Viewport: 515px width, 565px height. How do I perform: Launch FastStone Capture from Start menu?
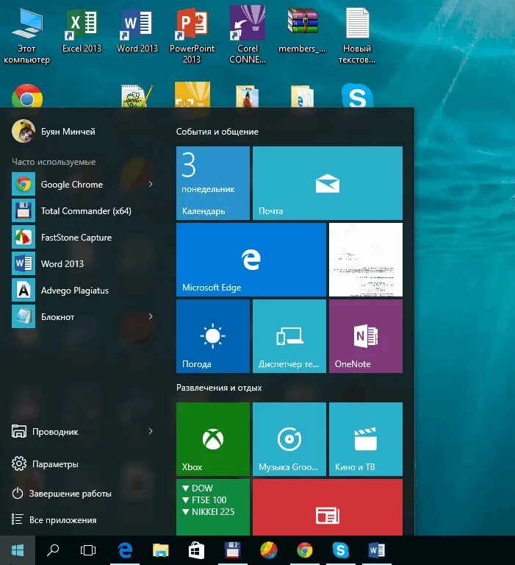[x=83, y=237]
